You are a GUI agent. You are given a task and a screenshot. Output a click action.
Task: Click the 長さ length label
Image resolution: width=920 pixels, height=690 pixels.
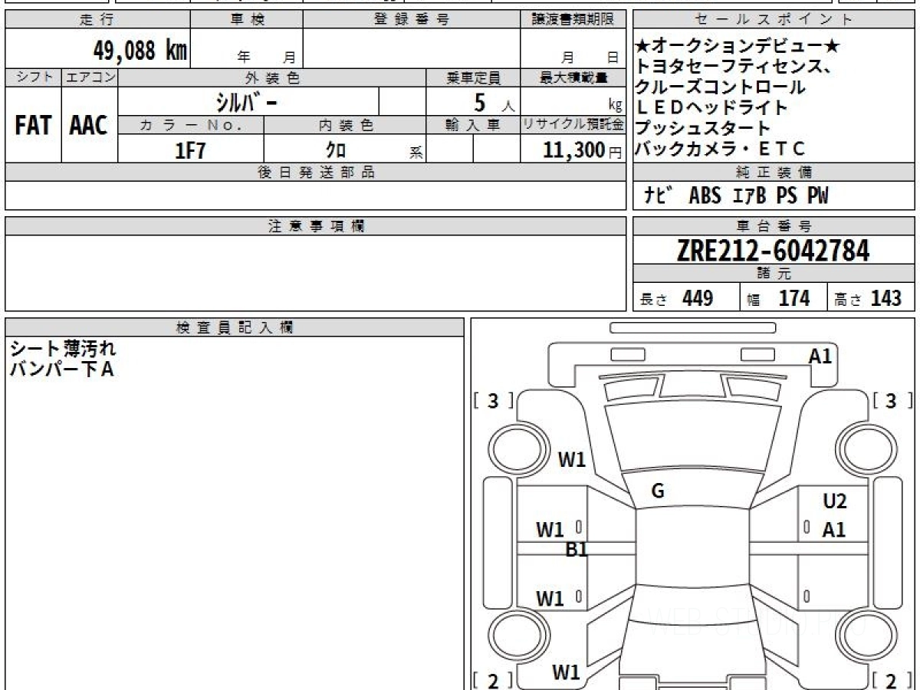click(x=653, y=300)
